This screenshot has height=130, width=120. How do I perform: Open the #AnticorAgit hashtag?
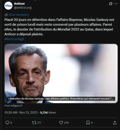click(x=14, y=39)
